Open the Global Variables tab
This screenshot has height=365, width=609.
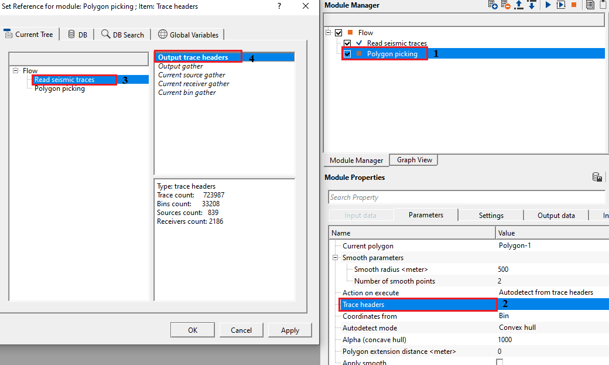pyautogui.click(x=188, y=35)
